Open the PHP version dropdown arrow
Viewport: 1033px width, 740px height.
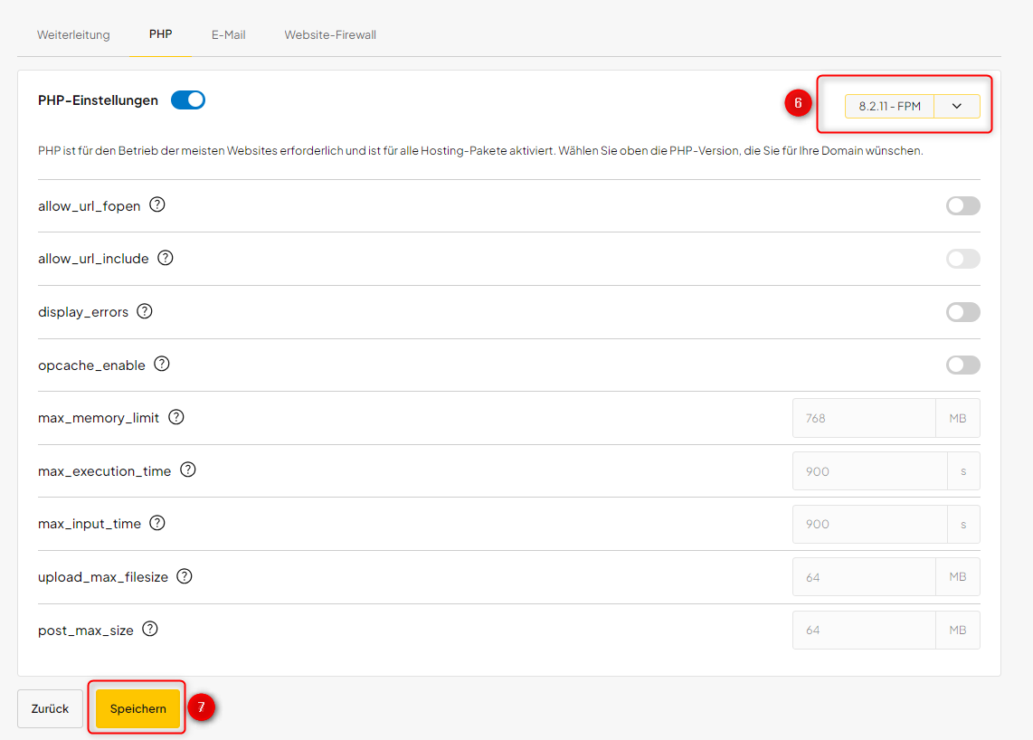click(x=957, y=106)
